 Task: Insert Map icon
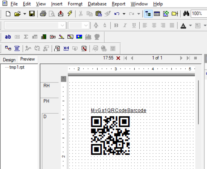coord(97,37)
